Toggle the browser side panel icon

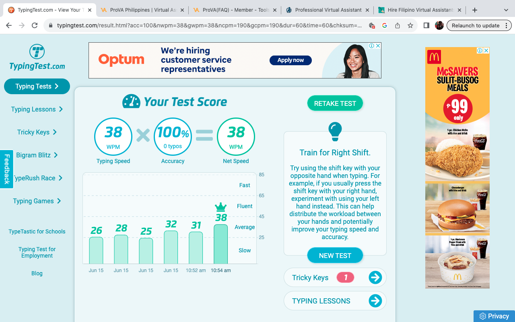[426, 25]
